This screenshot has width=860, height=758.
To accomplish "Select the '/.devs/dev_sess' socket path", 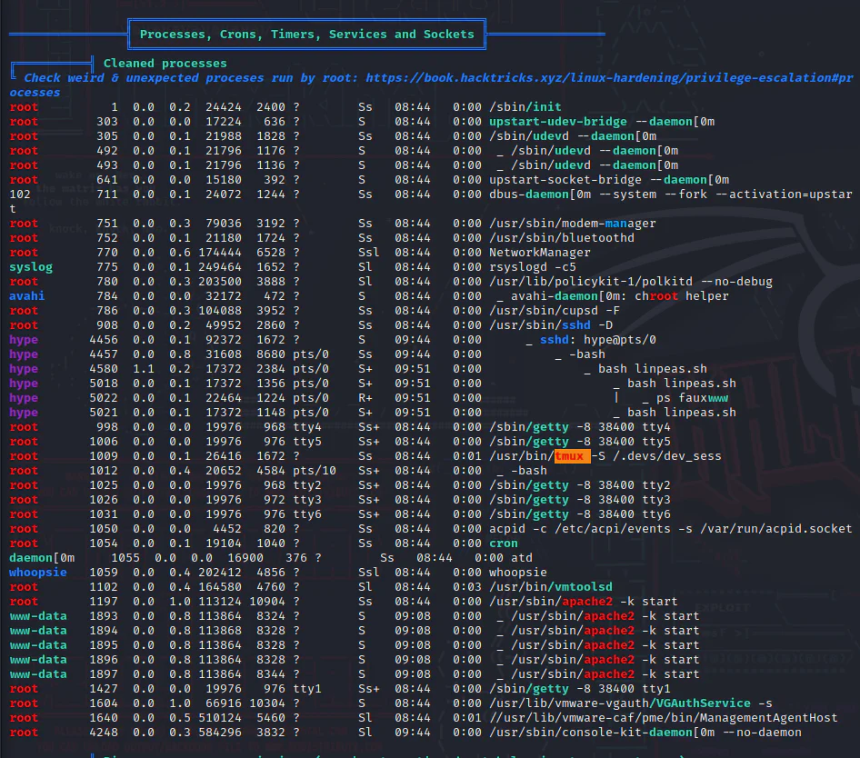I will click(667, 456).
